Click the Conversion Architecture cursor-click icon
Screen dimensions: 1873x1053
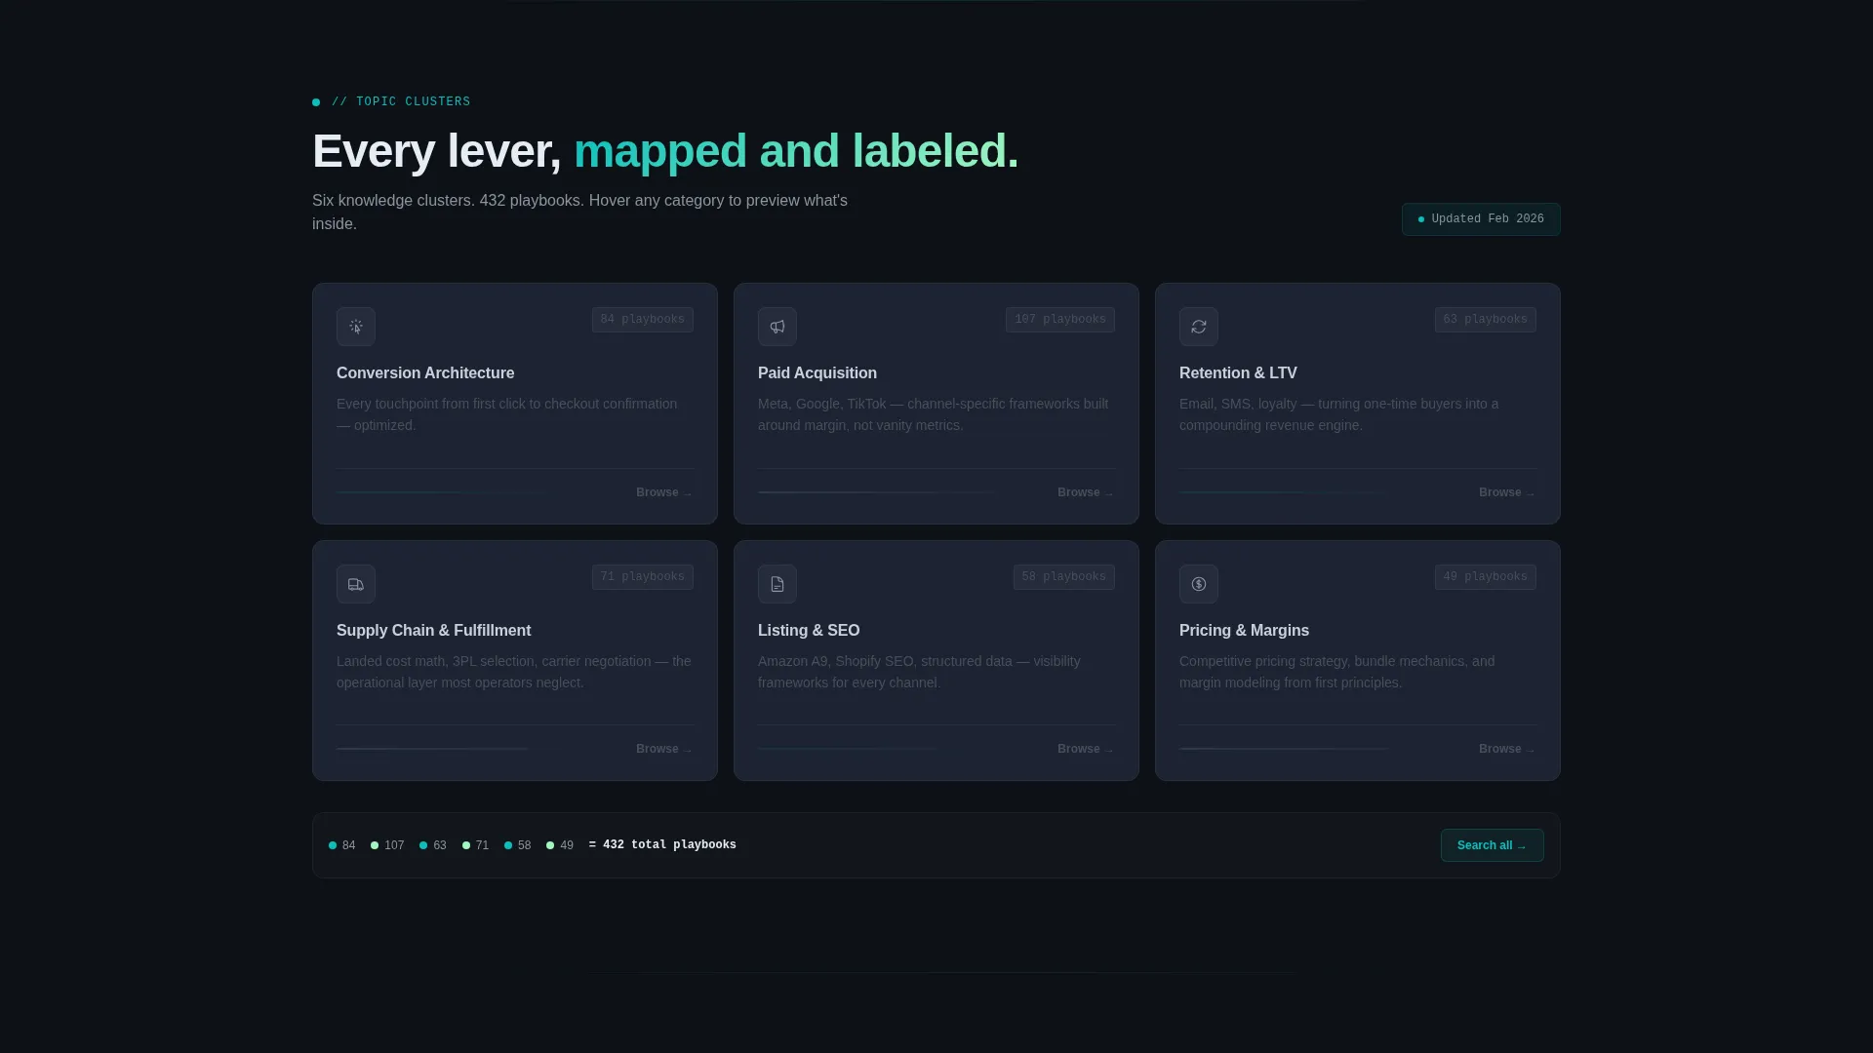pos(356,327)
